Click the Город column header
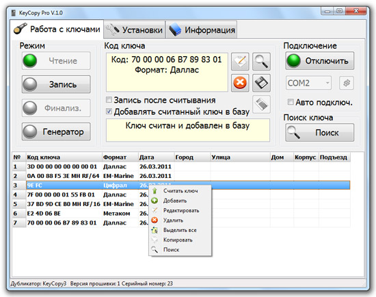 coord(193,157)
